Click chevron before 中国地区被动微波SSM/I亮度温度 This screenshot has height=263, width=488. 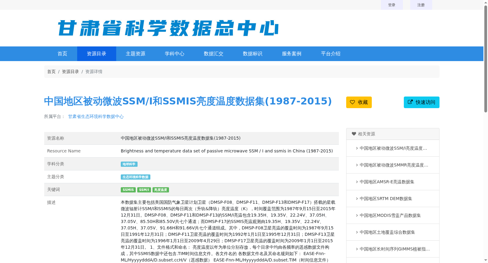(x=357, y=148)
